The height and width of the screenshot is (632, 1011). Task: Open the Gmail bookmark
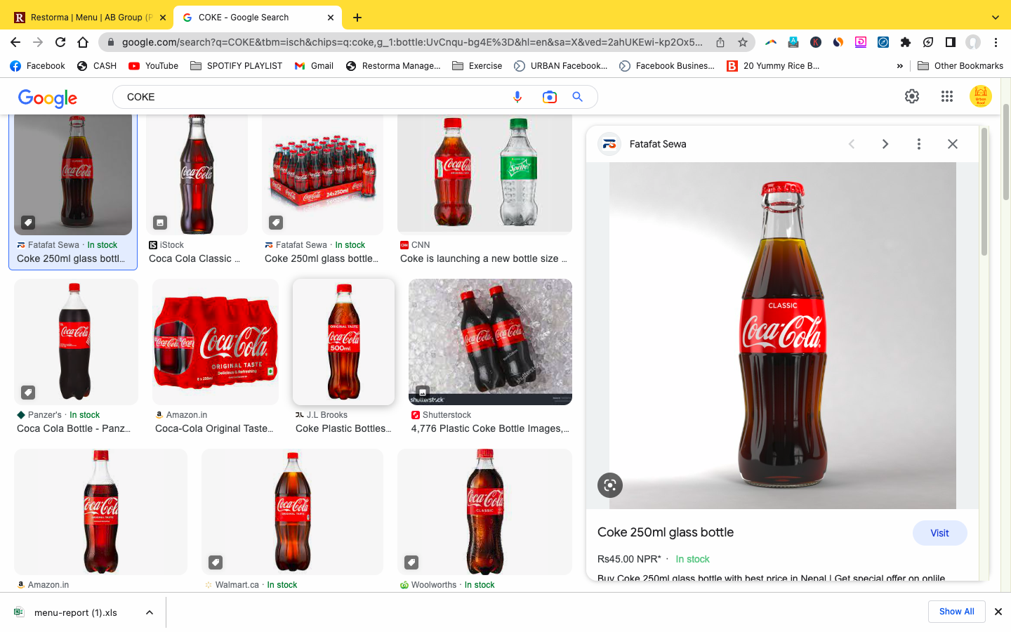point(314,66)
